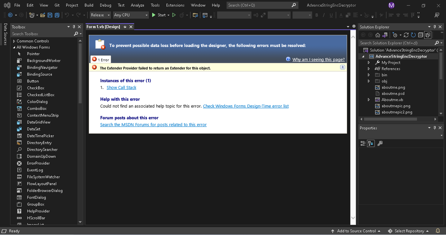Expand the bin folder node
This screenshot has width=446, height=235.
coord(369,75)
